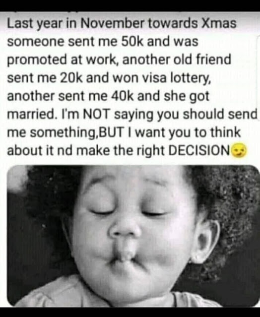The height and width of the screenshot is (317, 260).
Task: Open the black-and-white baby photo
Action: click(133, 236)
